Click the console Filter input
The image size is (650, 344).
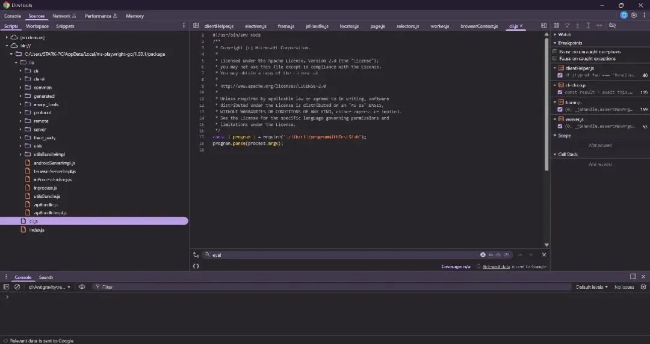pyautogui.click(x=332, y=287)
